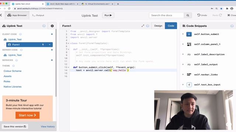
Task: Add a new service
Action: [x=52, y=60]
